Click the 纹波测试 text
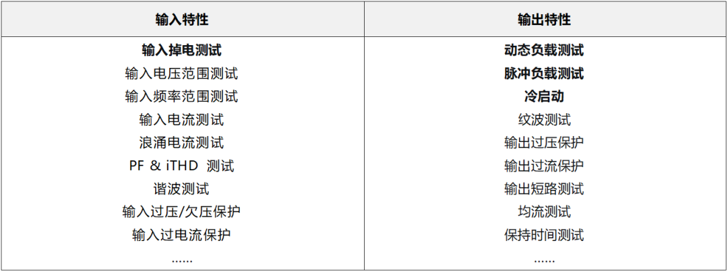This screenshot has height=272, width=728. pyautogui.click(x=544, y=120)
